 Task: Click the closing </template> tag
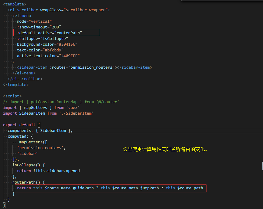(x=16, y=84)
